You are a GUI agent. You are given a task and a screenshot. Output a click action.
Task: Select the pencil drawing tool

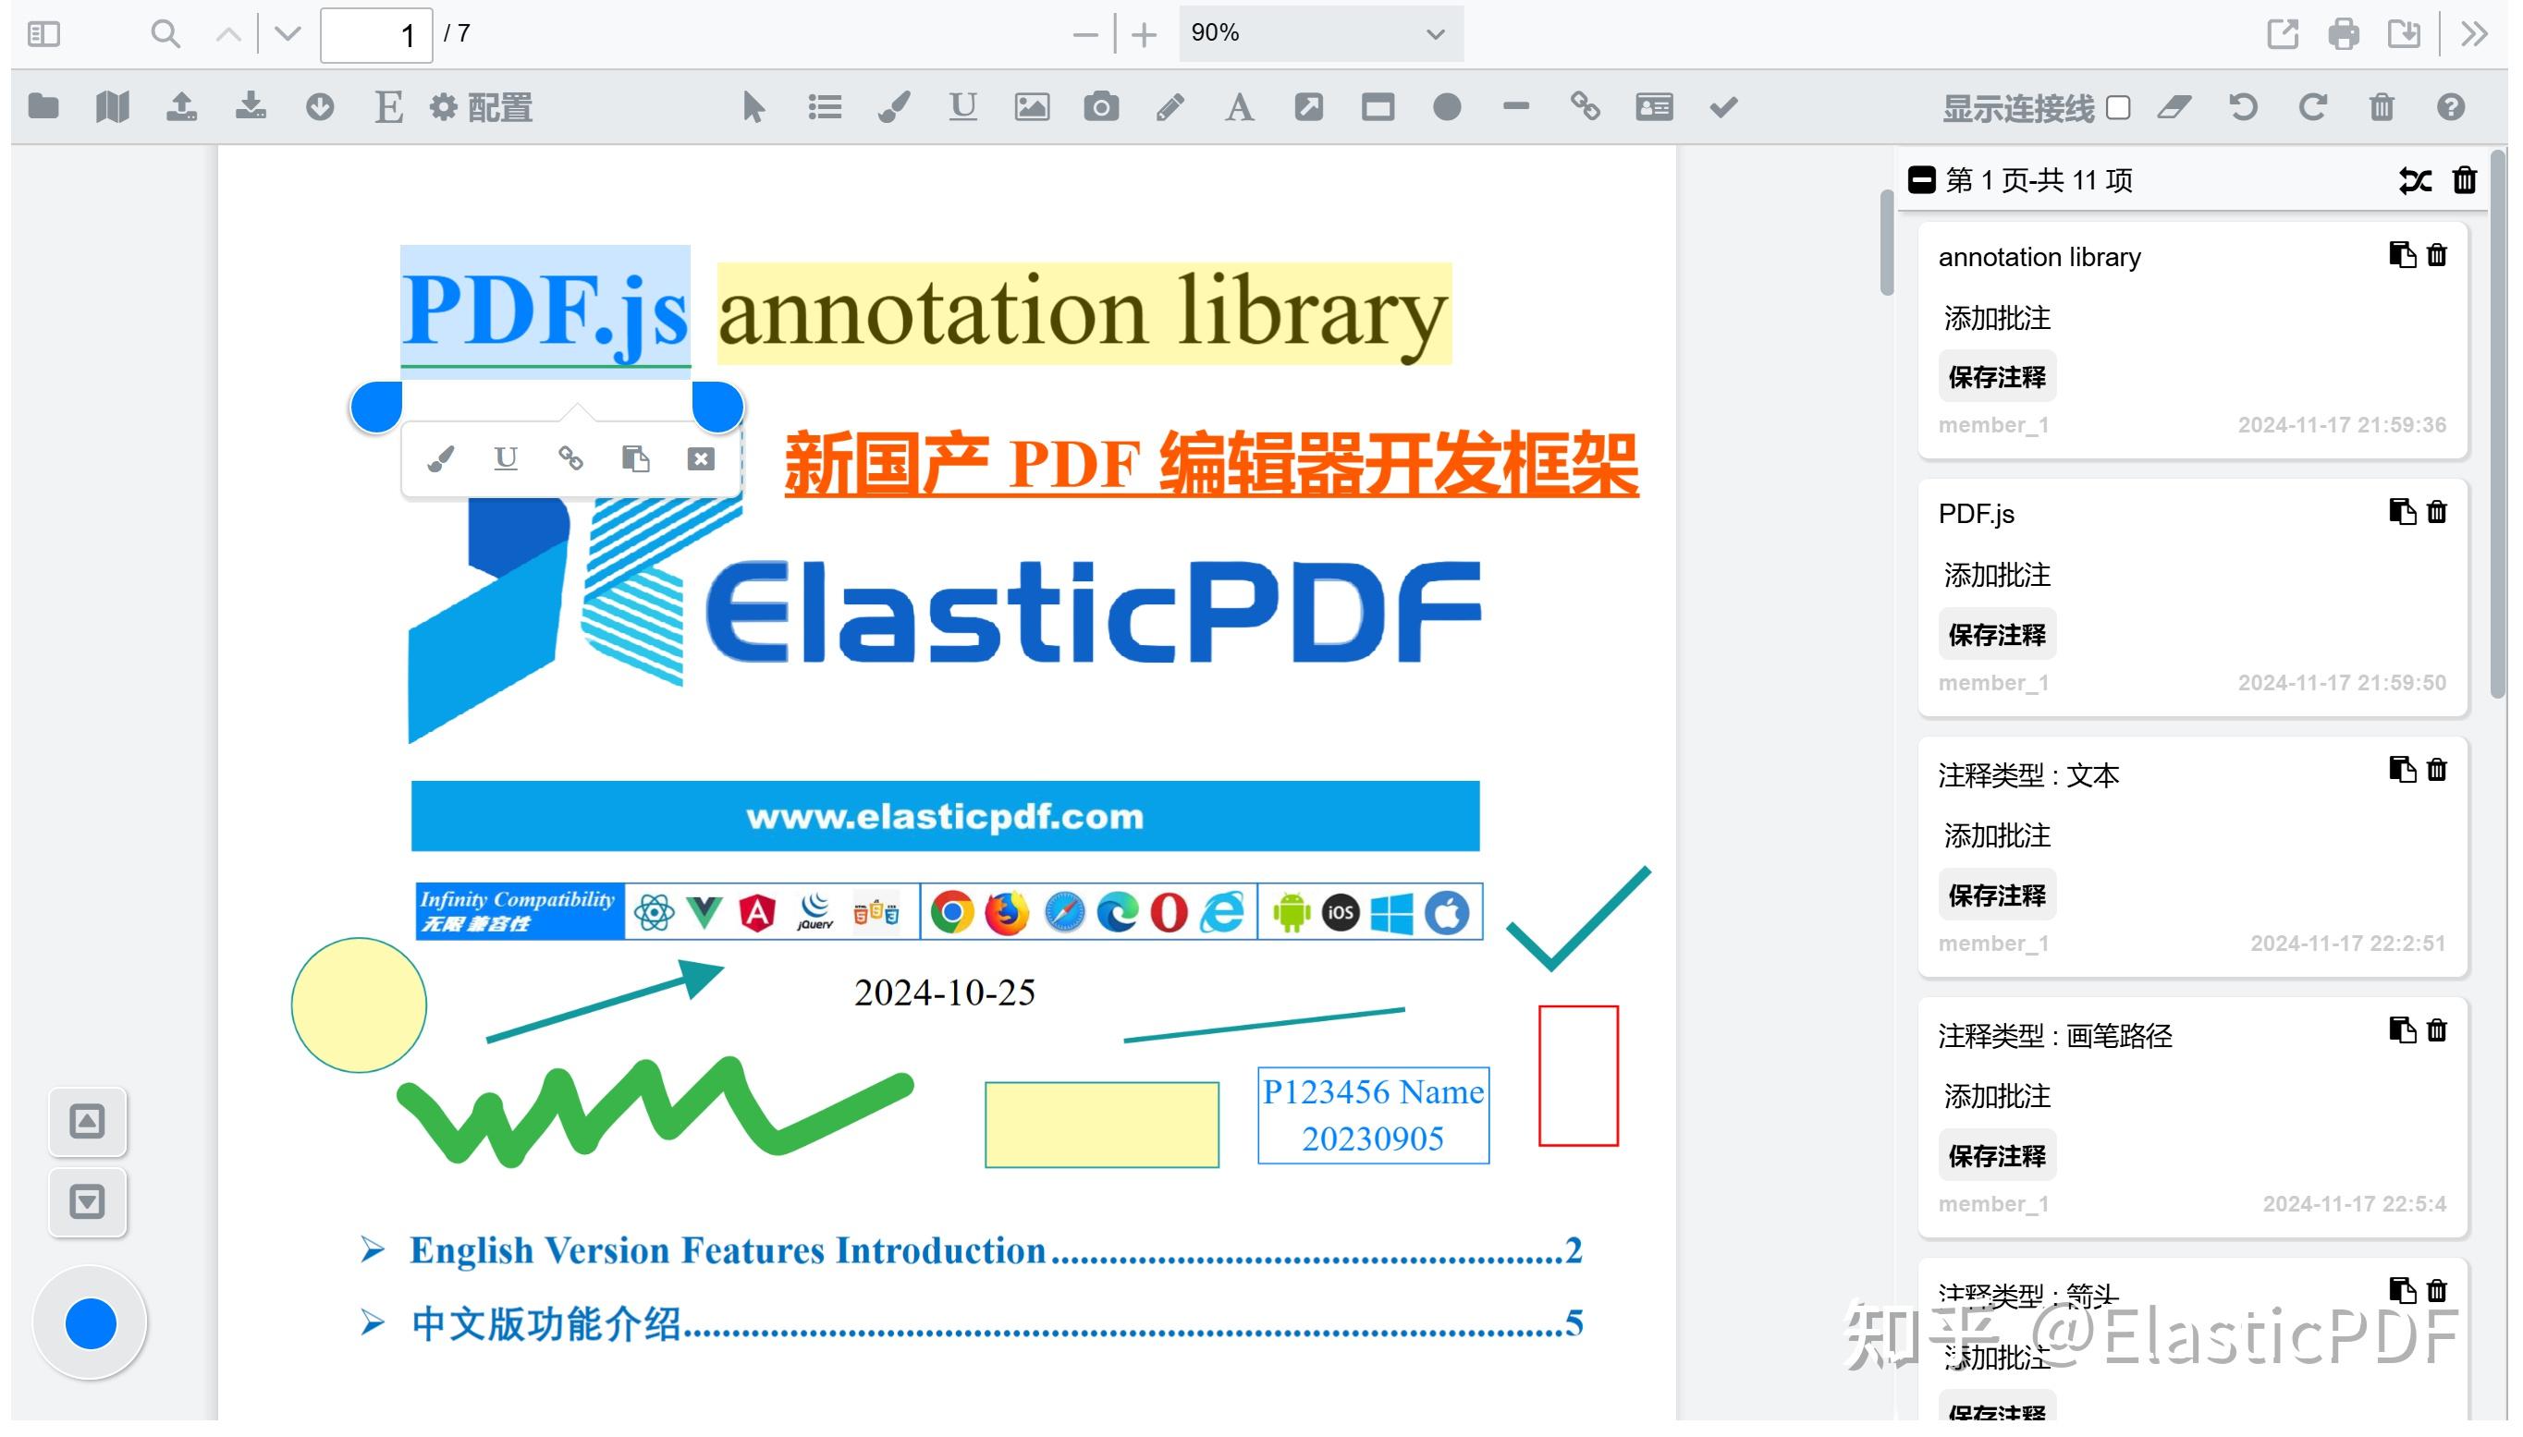[1170, 106]
